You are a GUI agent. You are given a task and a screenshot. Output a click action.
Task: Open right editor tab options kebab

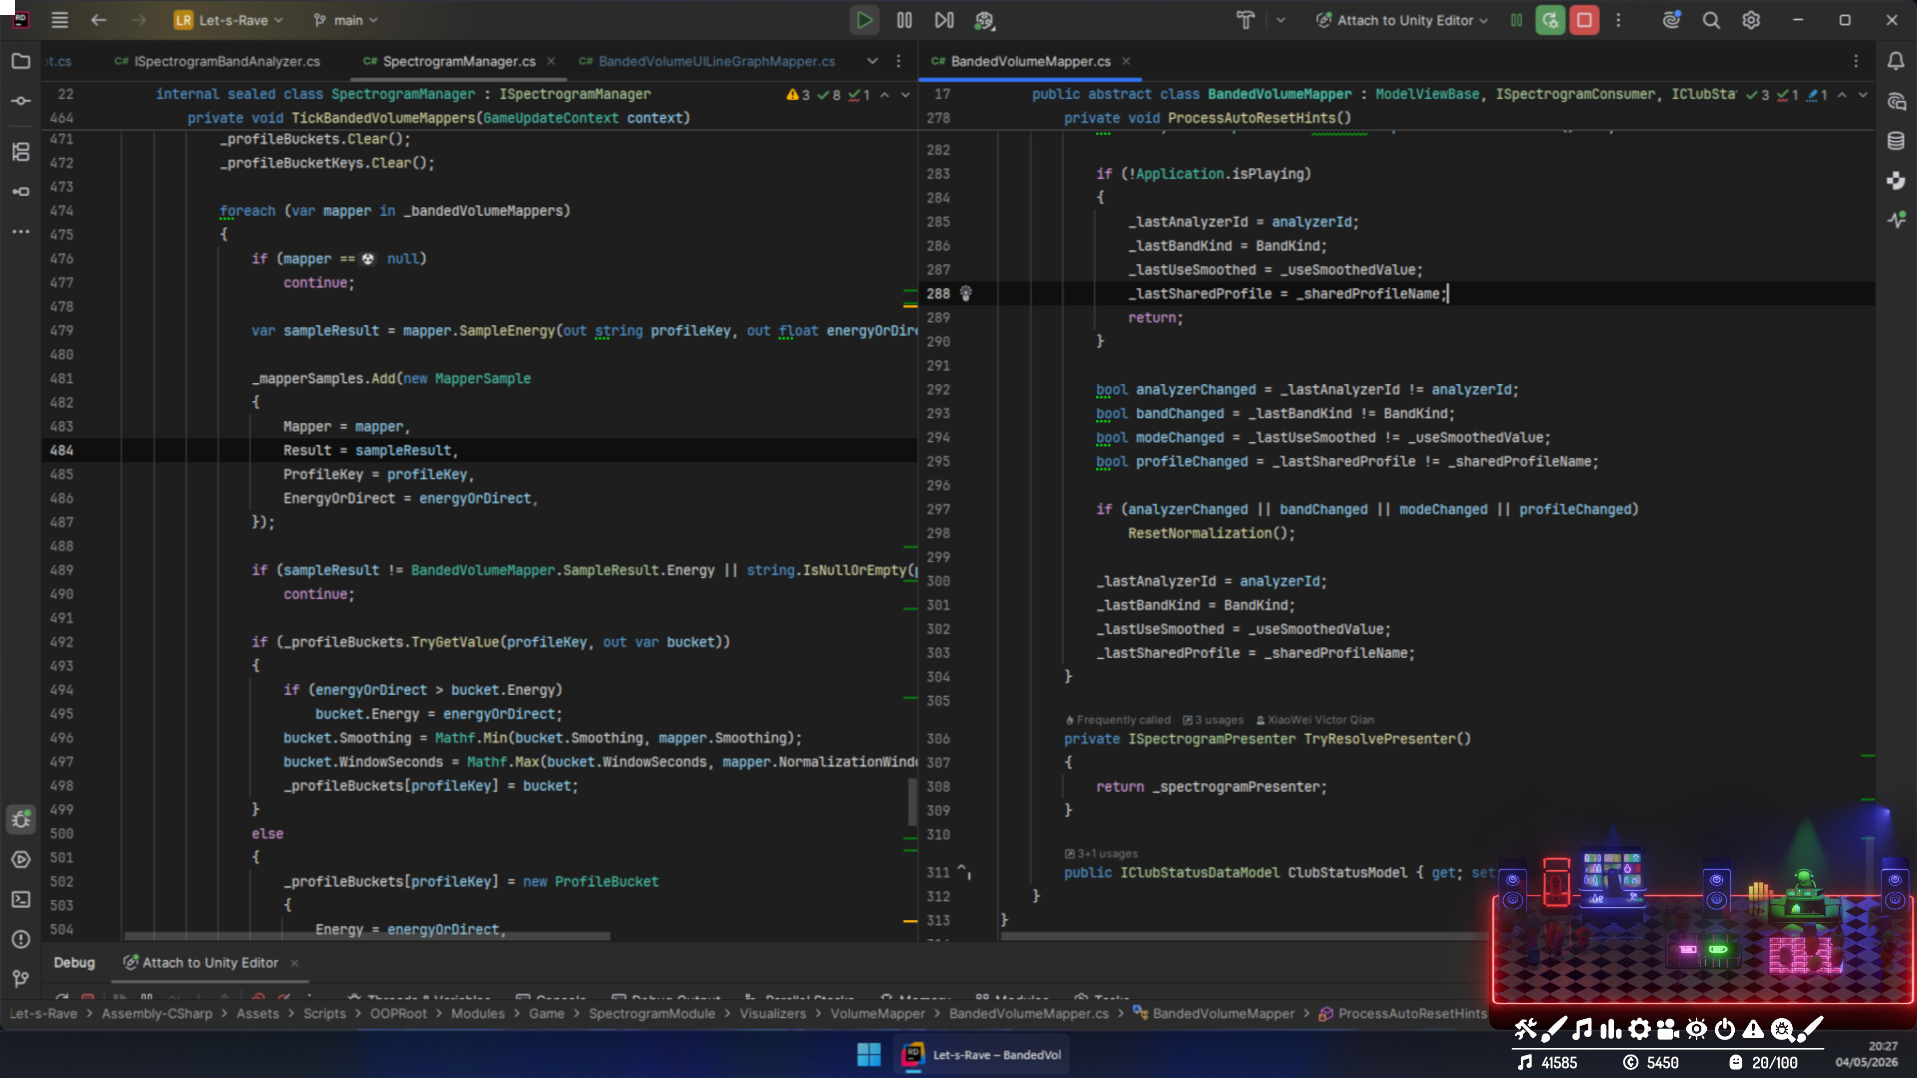1856,61
